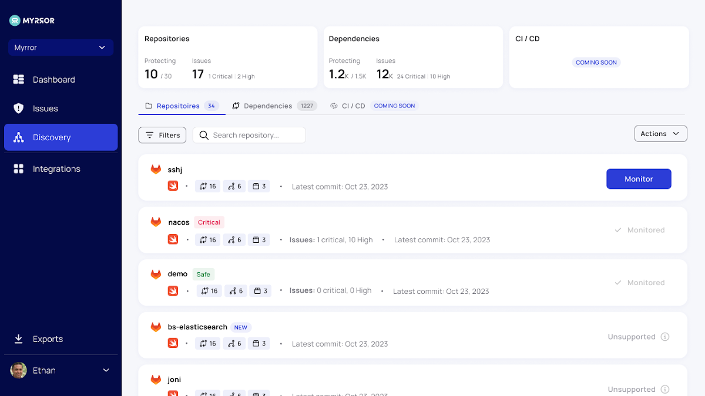The image size is (705, 396).
Task: Open the Filters button
Action: [x=162, y=135]
